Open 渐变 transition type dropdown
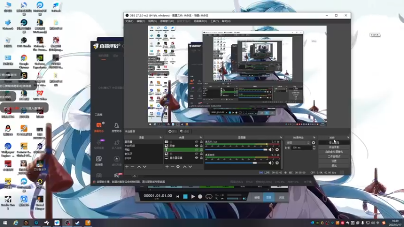The image size is (404, 227). coord(298,143)
